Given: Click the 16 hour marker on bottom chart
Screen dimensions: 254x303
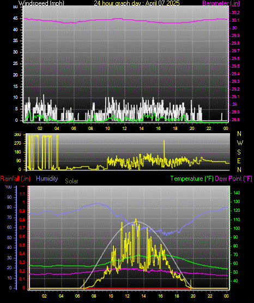Looking at the screenshot, I should point(160,296).
